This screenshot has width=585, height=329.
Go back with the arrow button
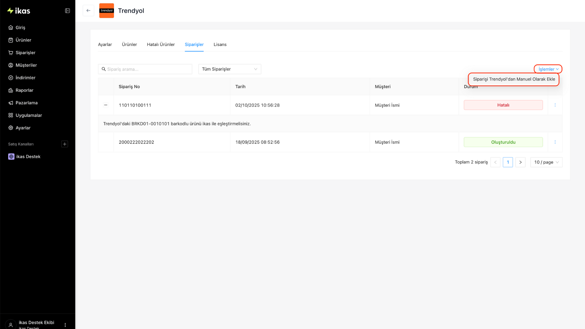coord(88,11)
